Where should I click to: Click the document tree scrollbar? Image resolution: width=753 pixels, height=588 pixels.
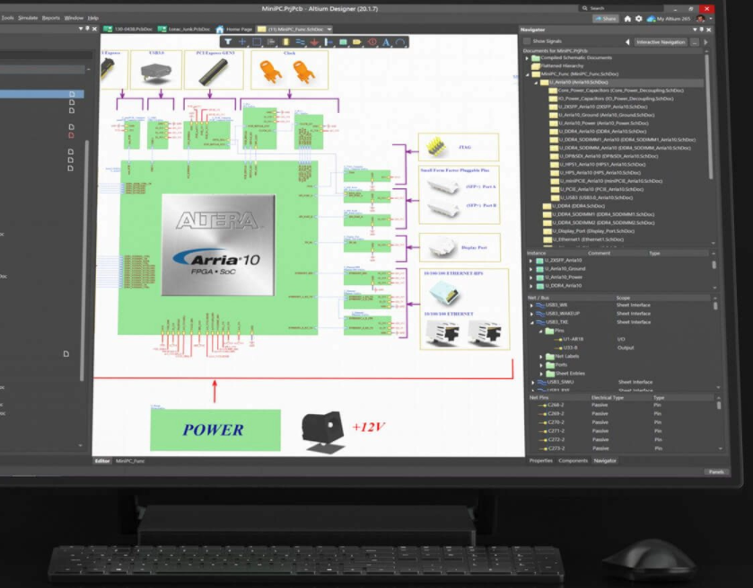tap(711, 116)
